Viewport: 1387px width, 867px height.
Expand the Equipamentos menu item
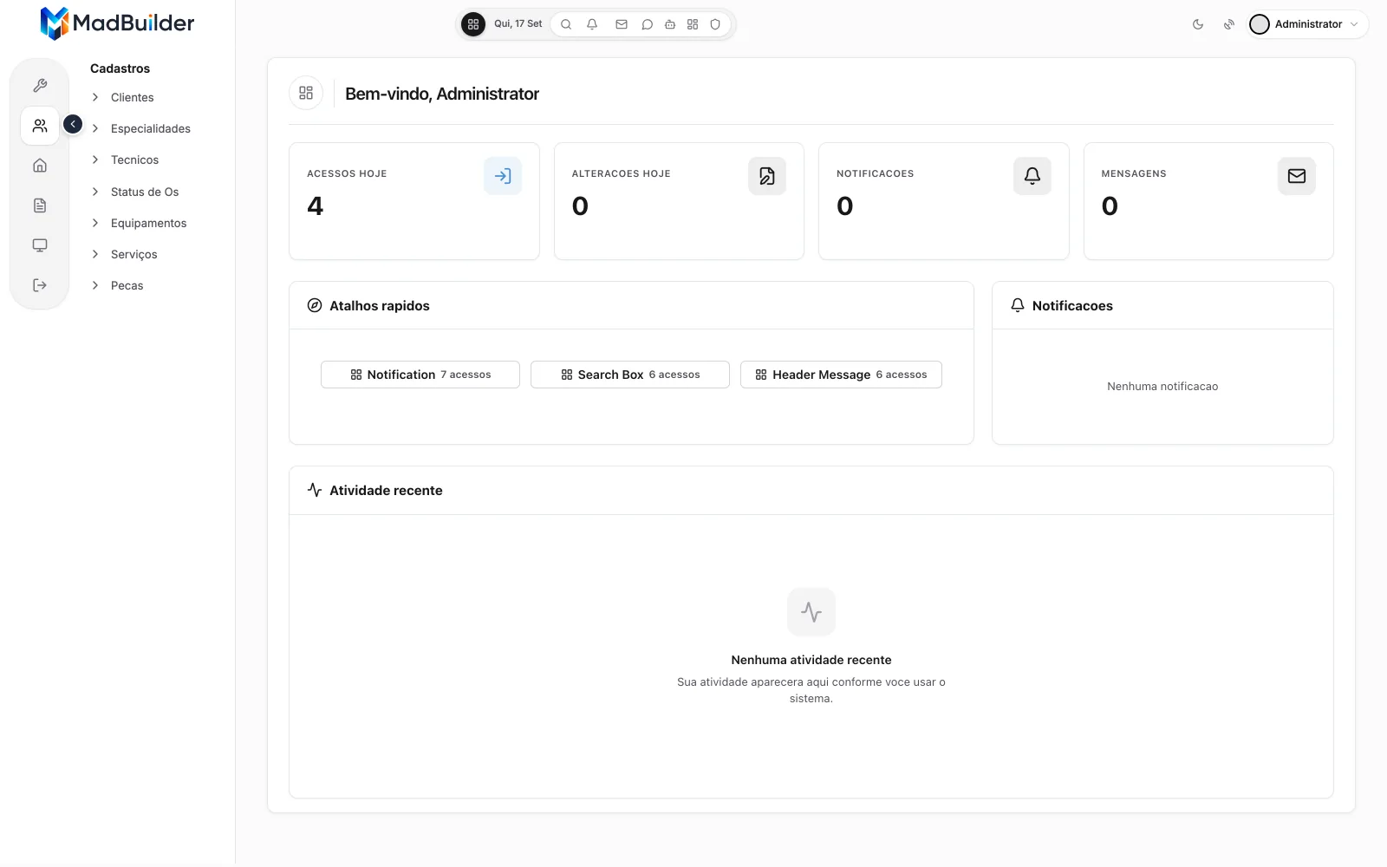pos(149,223)
